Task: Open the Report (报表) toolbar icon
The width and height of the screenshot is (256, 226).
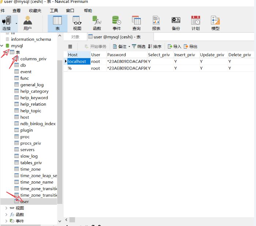Action: (156, 20)
